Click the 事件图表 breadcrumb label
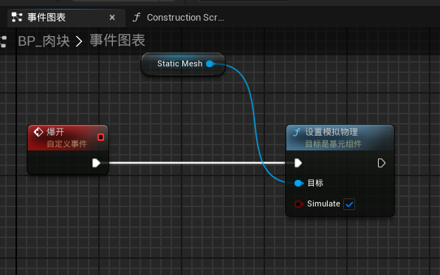Viewport: 440px width, 275px height. click(x=117, y=41)
